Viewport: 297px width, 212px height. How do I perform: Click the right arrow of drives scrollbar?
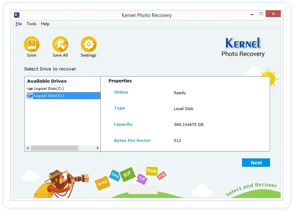pos(98,148)
